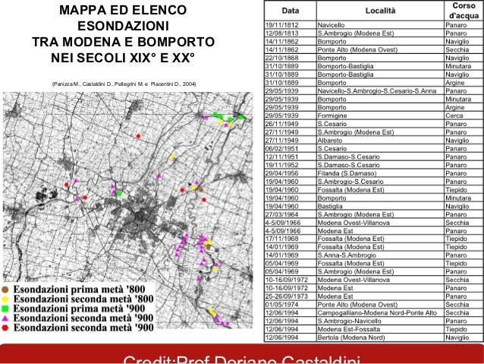Click the isolated red marker in the north of the map
The width and height of the screenshot is (484, 364).
138,136
